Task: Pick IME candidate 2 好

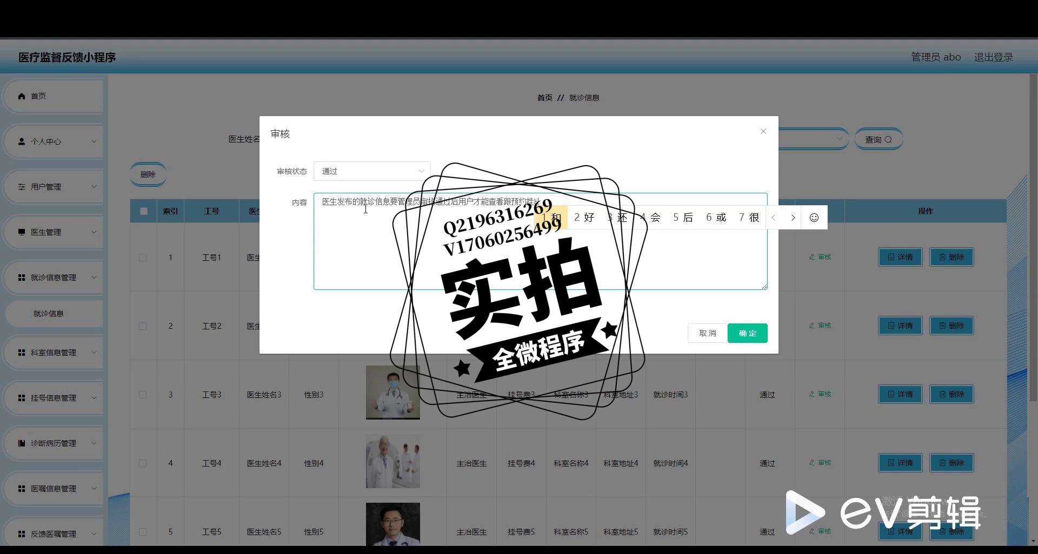Action: point(584,218)
